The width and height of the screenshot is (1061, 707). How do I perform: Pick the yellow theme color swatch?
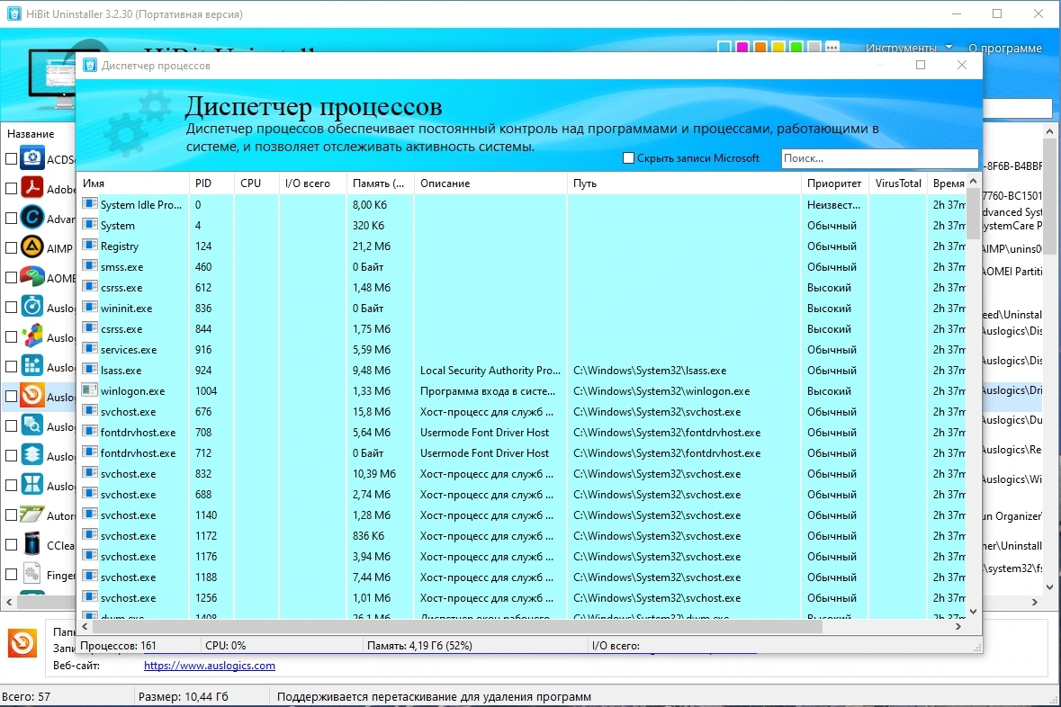(x=778, y=48)
